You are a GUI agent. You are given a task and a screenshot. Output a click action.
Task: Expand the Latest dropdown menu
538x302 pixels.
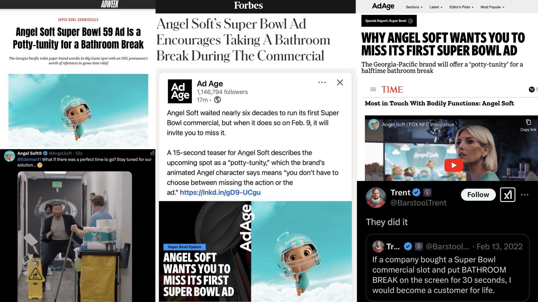[436, 7]
